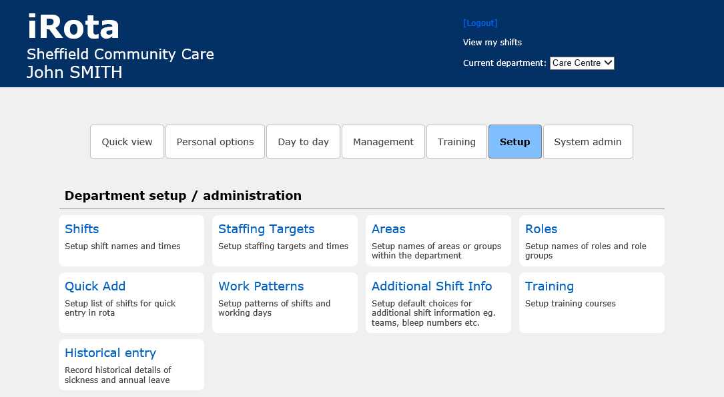
Task: Click 'Setup names of areas or groups' description
Action: pyautogui.click(x=436, y=251)
